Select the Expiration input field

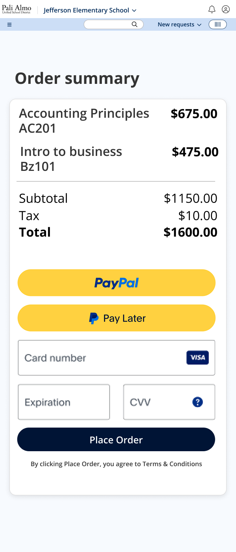[64, 402]
